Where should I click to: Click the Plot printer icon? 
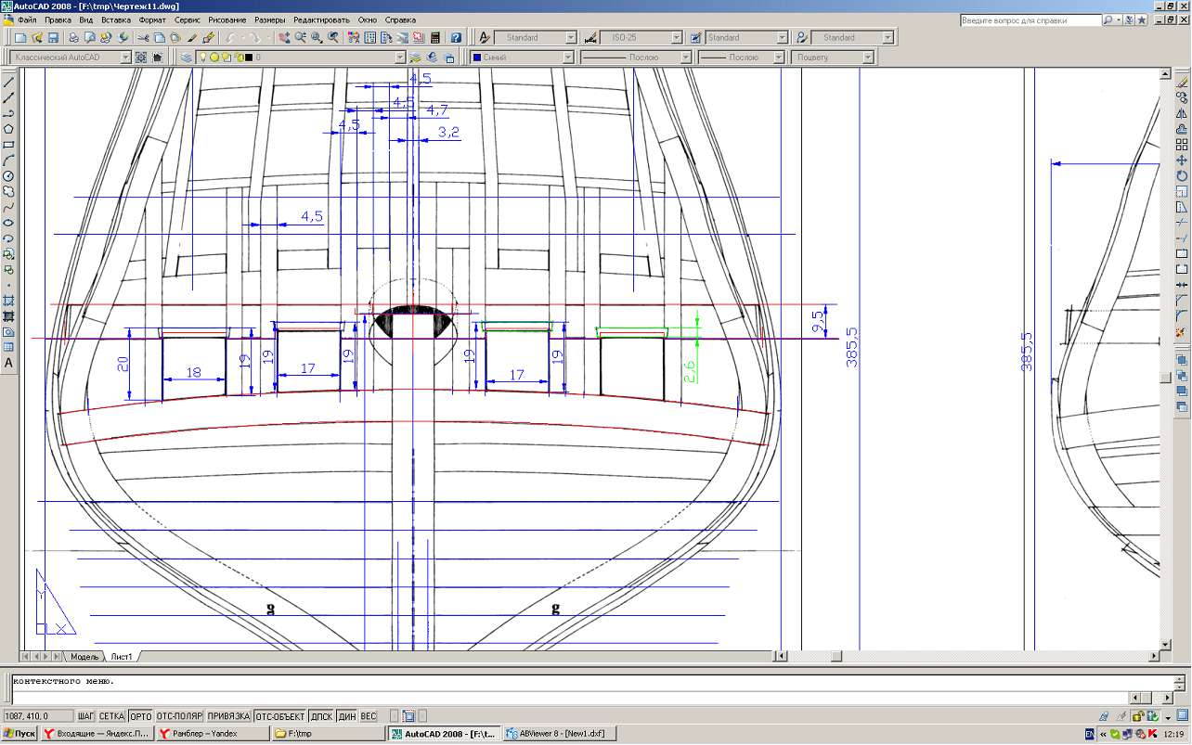coord(75,38)
